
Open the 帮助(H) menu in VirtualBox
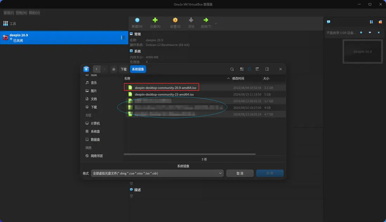click(34, 13)
